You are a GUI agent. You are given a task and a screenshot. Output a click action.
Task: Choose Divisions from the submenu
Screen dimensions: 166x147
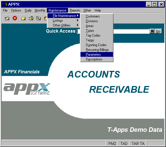[x=97, y=21]
